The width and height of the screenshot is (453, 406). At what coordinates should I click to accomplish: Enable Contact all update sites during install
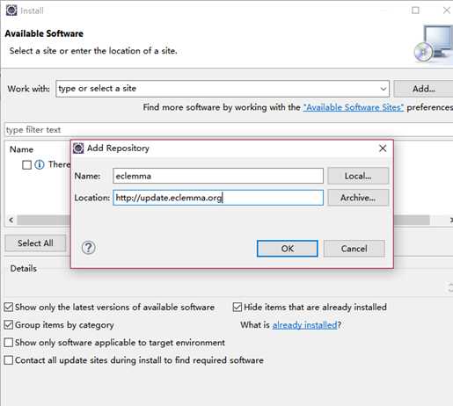coord(9,360)
